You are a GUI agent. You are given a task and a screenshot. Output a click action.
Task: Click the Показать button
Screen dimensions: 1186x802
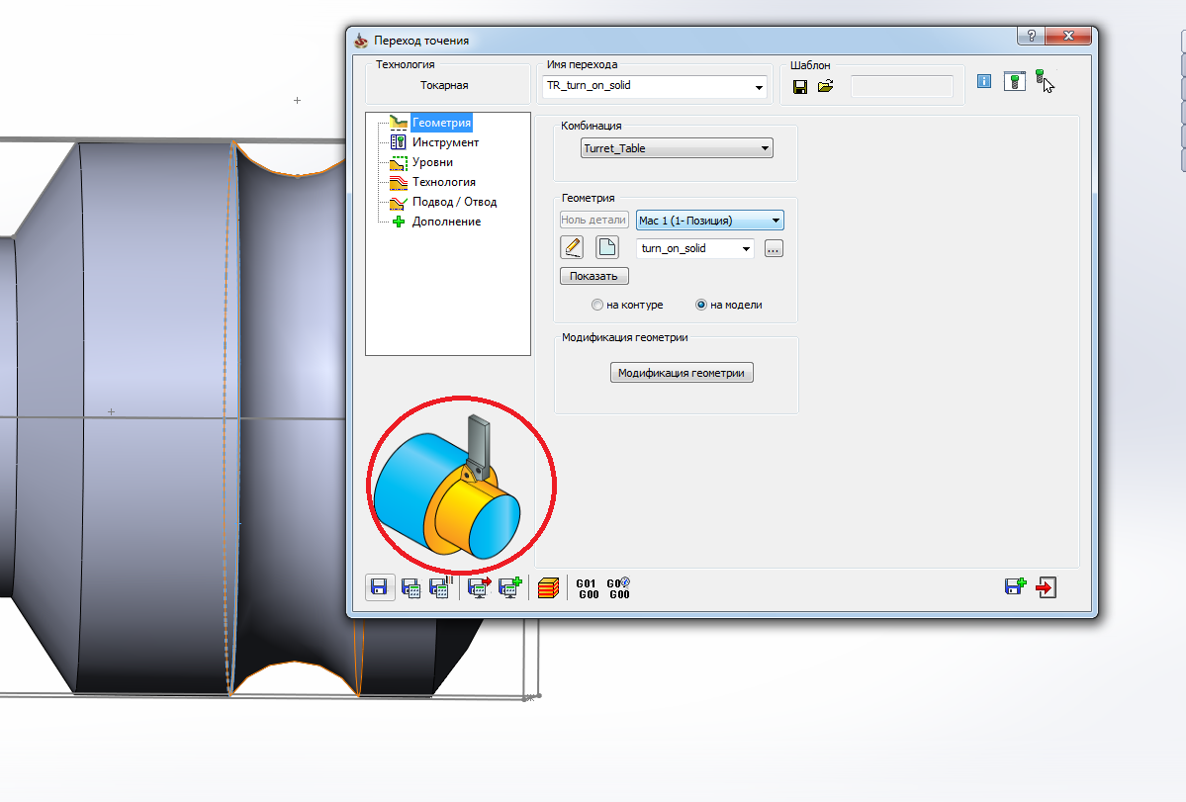tap(593, 276)
